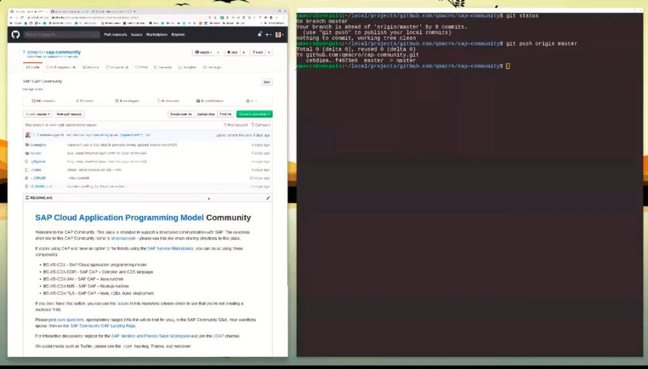Click the Pull request link in the branch bar
Screen dimensions: 648x369
pyautogui.click(x=236, y=124)
